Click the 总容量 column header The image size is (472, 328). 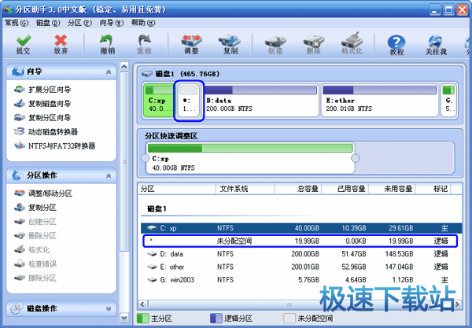[298, 189]
